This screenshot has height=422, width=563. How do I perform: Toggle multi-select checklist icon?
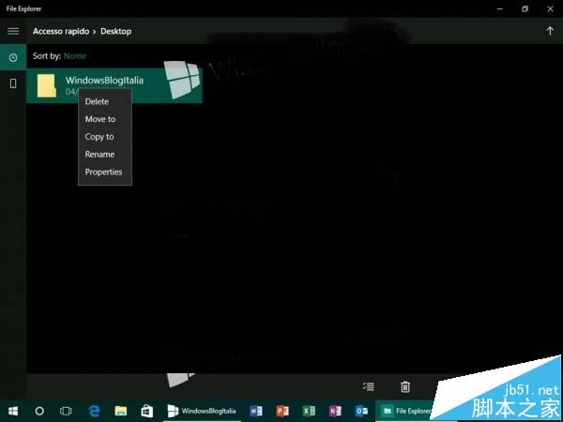coord(369,386)
